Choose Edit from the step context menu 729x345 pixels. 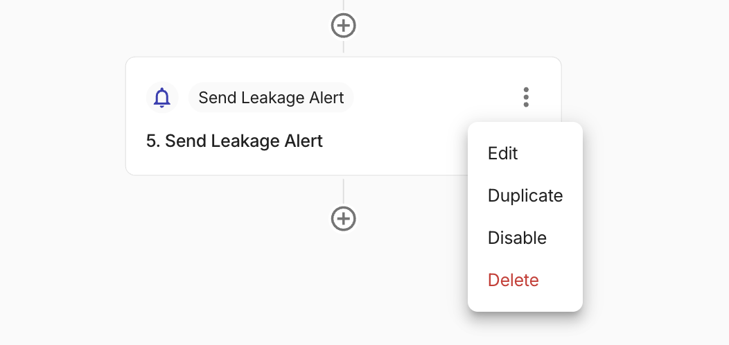click(503, 153)
